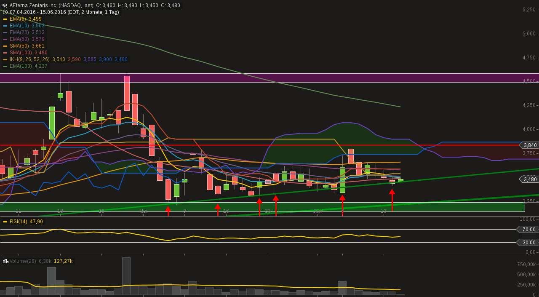Click the EMA(20) value 3,513
Viewport: 539px width, 297px height.
[x=38, y=32]
